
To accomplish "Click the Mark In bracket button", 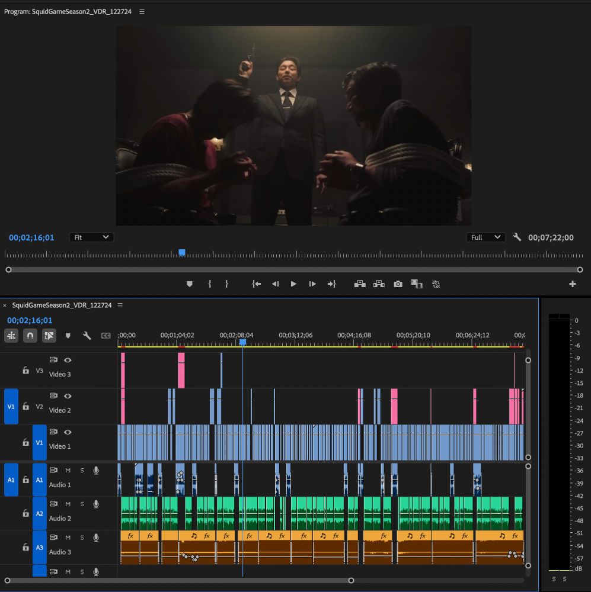I will [x=210, y=284].
